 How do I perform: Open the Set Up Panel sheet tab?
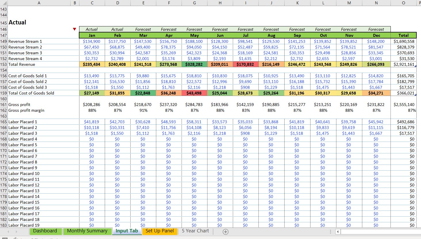tap(160, 231)
